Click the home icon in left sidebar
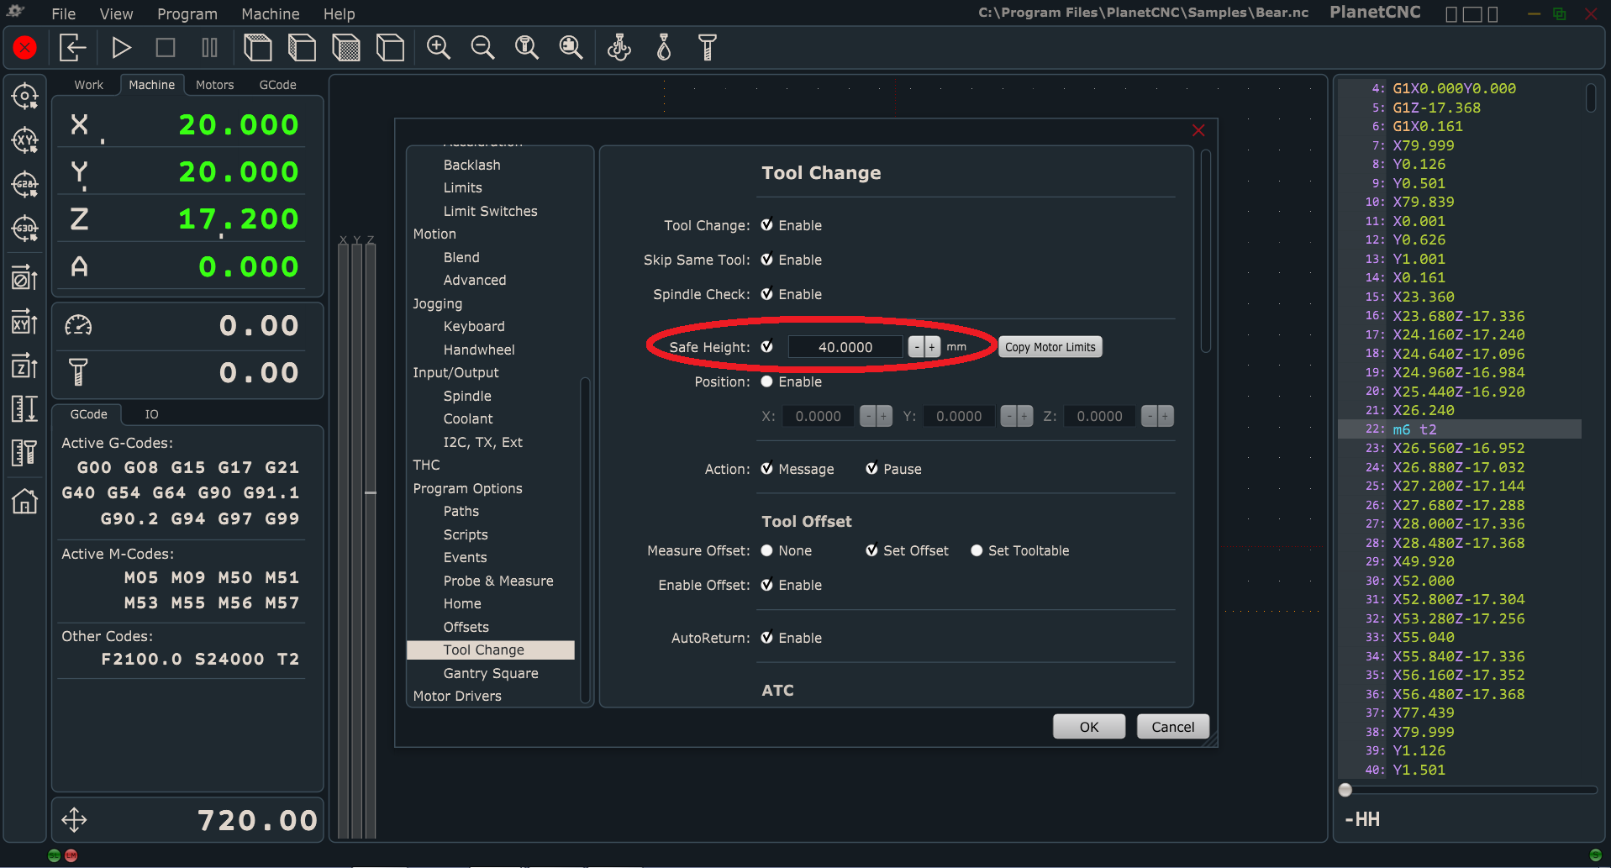The image size is (1611, 868). pyautogui.click(x=24, y=502)
